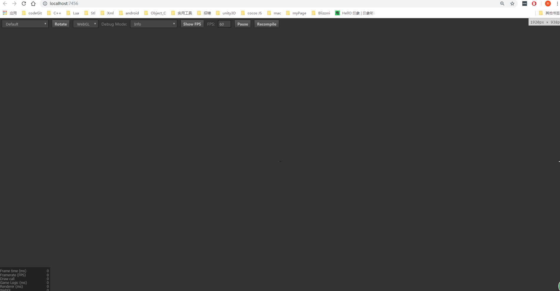This screenshot has width=560, height=291.
Task: Reload the page with refresh icon
Action: [x=24, y=4]
